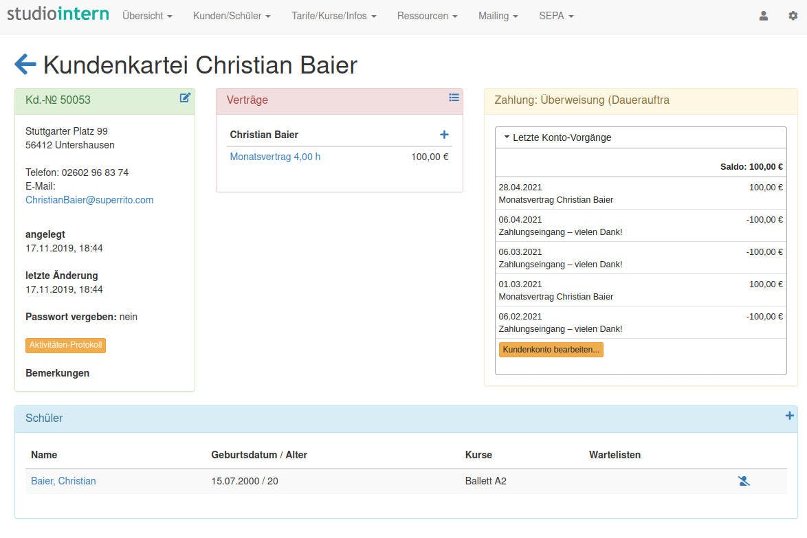Open the user profile icon in navbar
Screen dimensions: 807x538
pos(763,16)
